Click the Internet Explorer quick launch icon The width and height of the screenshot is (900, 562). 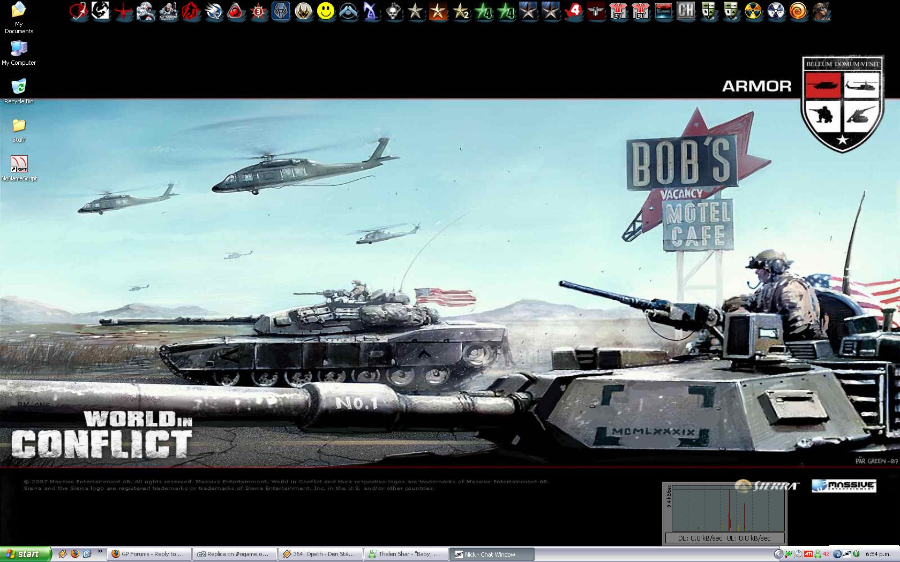[x=86, y=554]
